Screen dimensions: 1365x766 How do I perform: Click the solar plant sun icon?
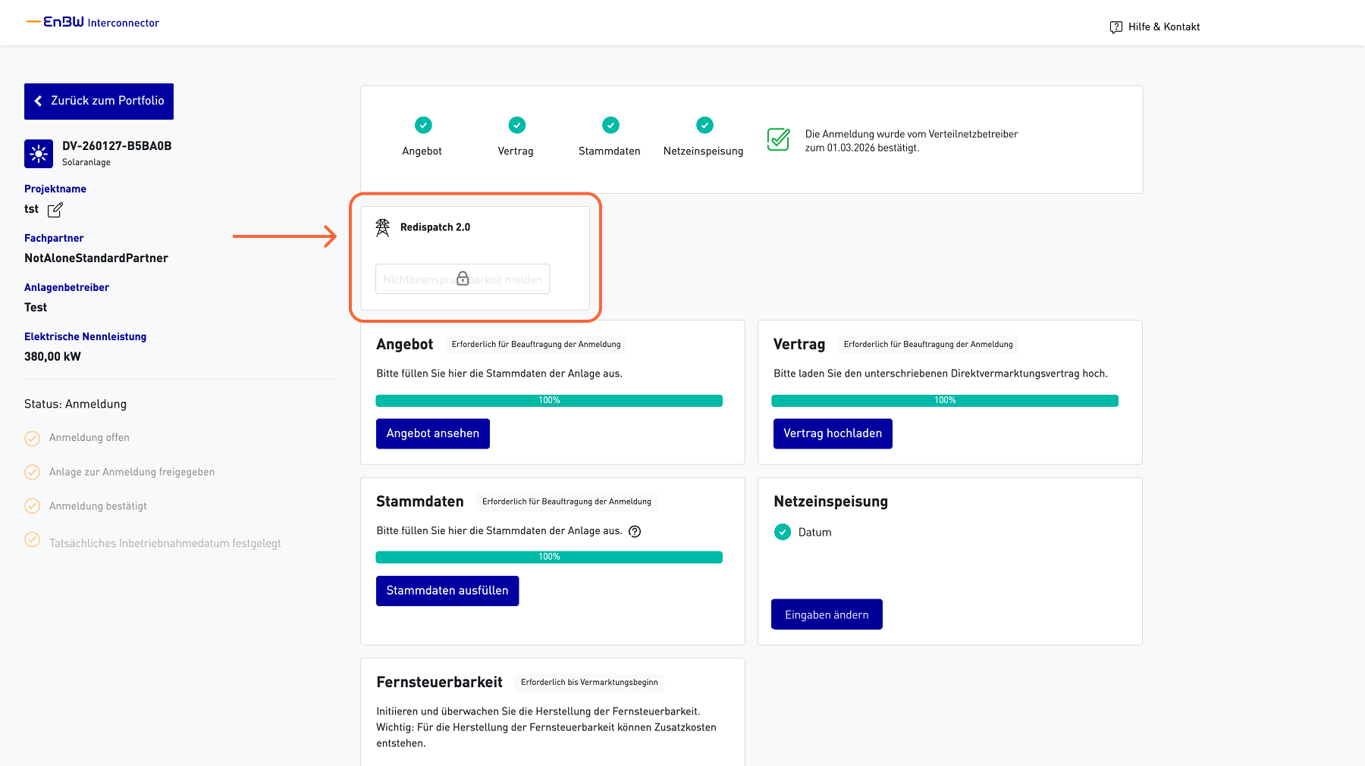pyautogui.click(x=39, y=154)
